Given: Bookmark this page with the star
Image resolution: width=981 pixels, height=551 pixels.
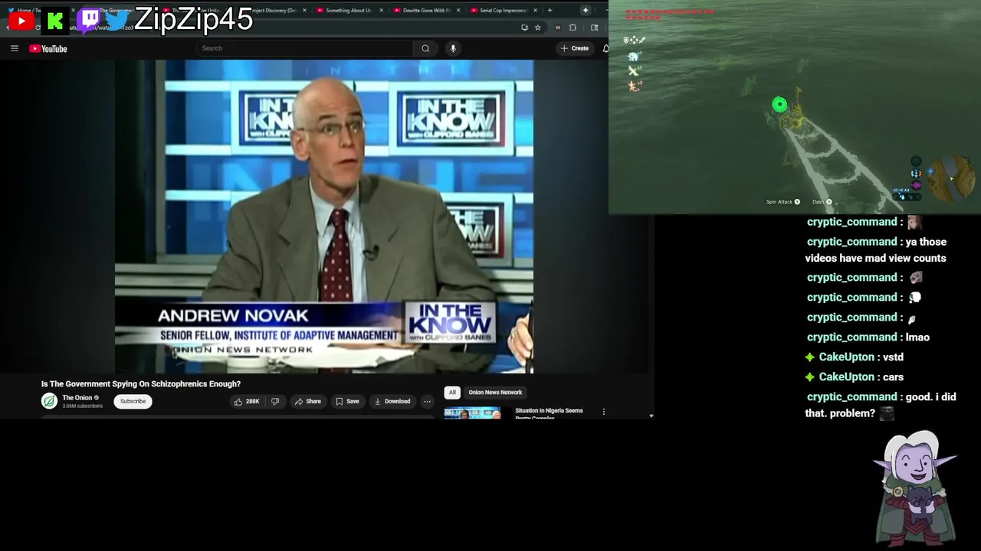Looking at the screenshot, I should [538, 28].
